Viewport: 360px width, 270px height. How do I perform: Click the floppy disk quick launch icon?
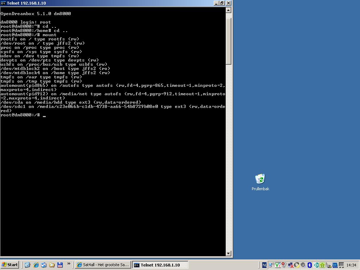coord(60,265)
